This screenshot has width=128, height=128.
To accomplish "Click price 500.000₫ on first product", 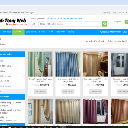I will (44, 85).
